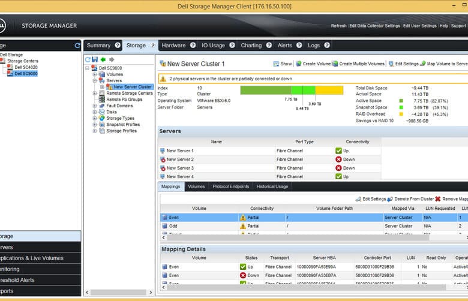
Task: Click the warning icon in cluster alert banner
Action: pyautogui.click(x=163, y=79)
